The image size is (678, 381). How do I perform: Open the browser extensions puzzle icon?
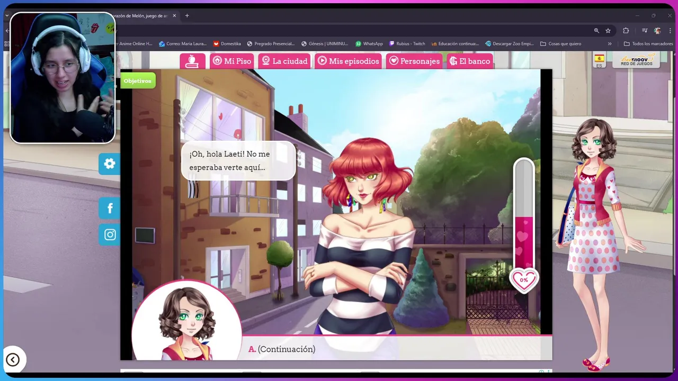[626, 31]
